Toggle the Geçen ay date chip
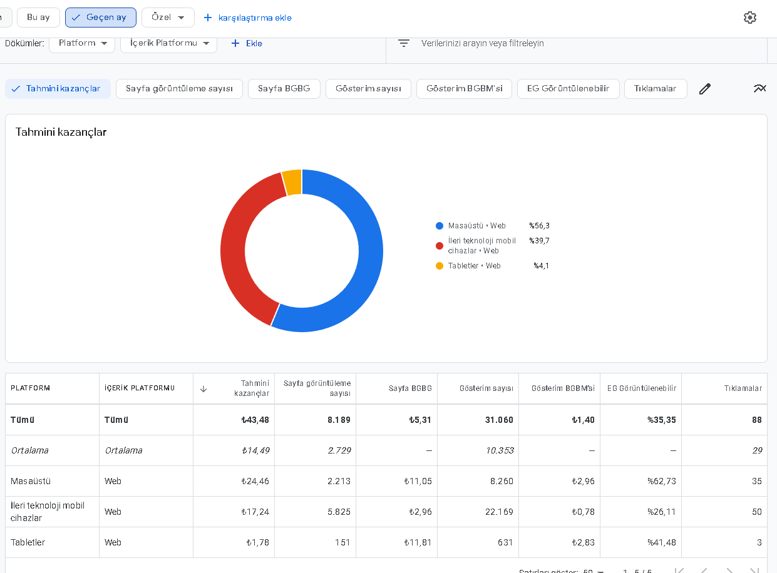 (x=101, y=18)
